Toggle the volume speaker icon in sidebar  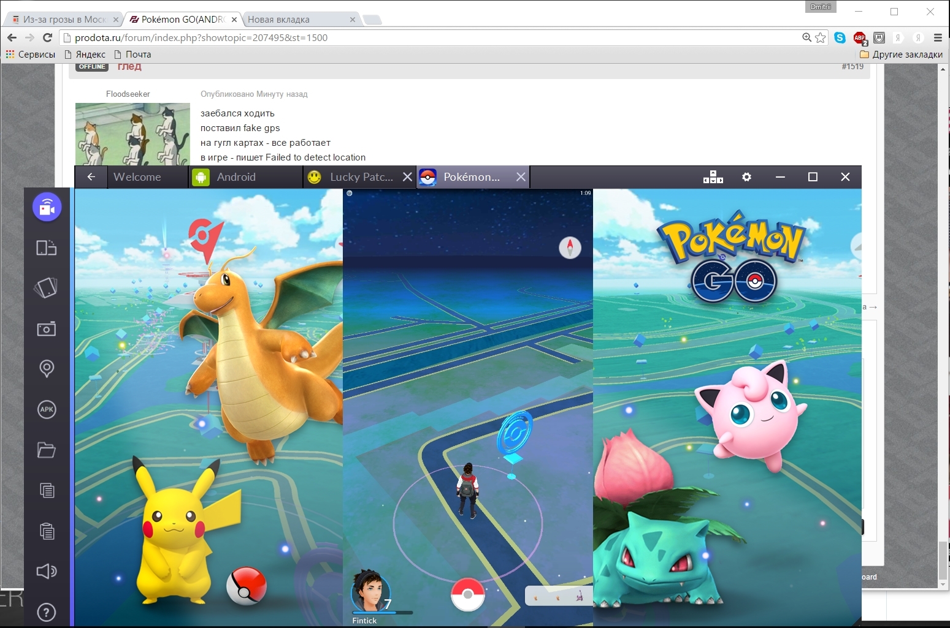click(x=47, y=572)
